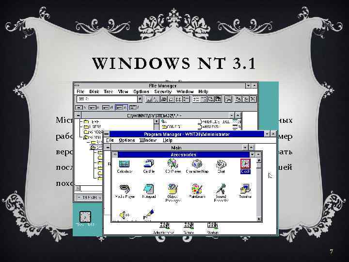349x262 pixels.
Task: Open File Manager's Window menu
Action: point(185,92)
